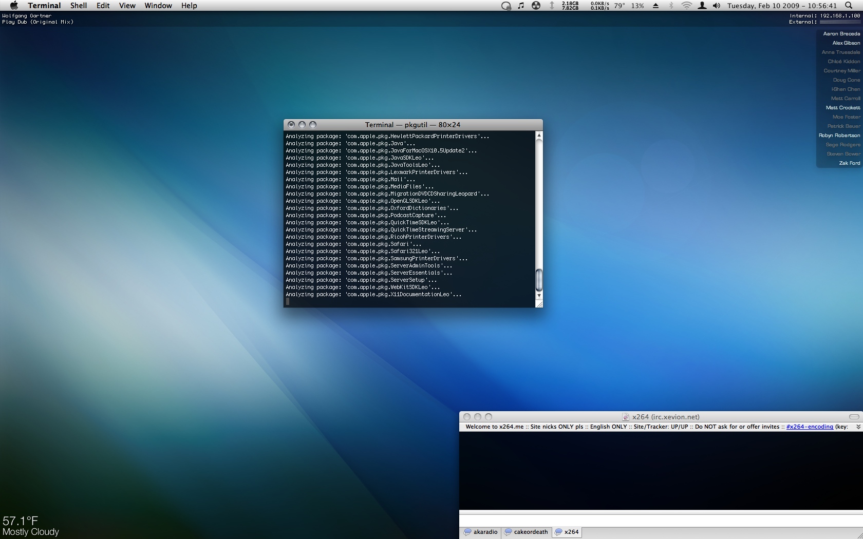Click the line 'com.apple.pkg.Java'
Viewport: 863px width, 539px height.
click(350, 144)
